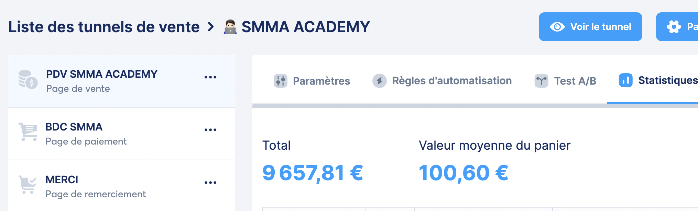The height and width of the screenshot is (211, 698).
Task: Click the bar chart Statistiques icon
Action: [x=625, y=80]
